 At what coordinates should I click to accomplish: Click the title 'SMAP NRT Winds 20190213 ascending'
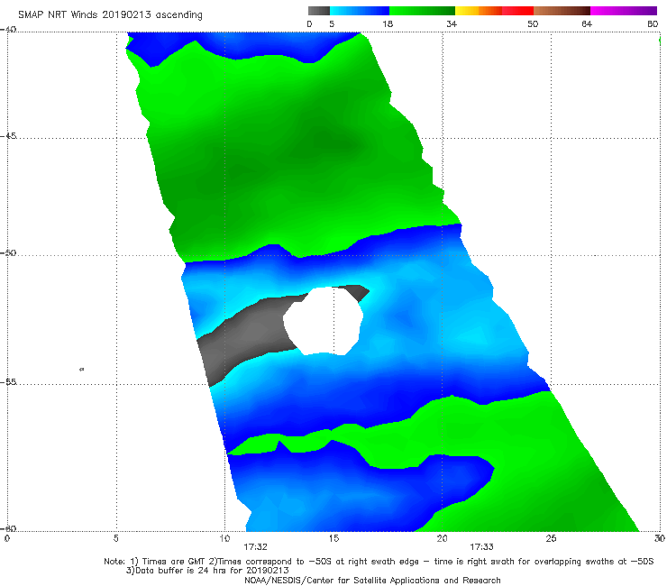(x=110, y=15)
